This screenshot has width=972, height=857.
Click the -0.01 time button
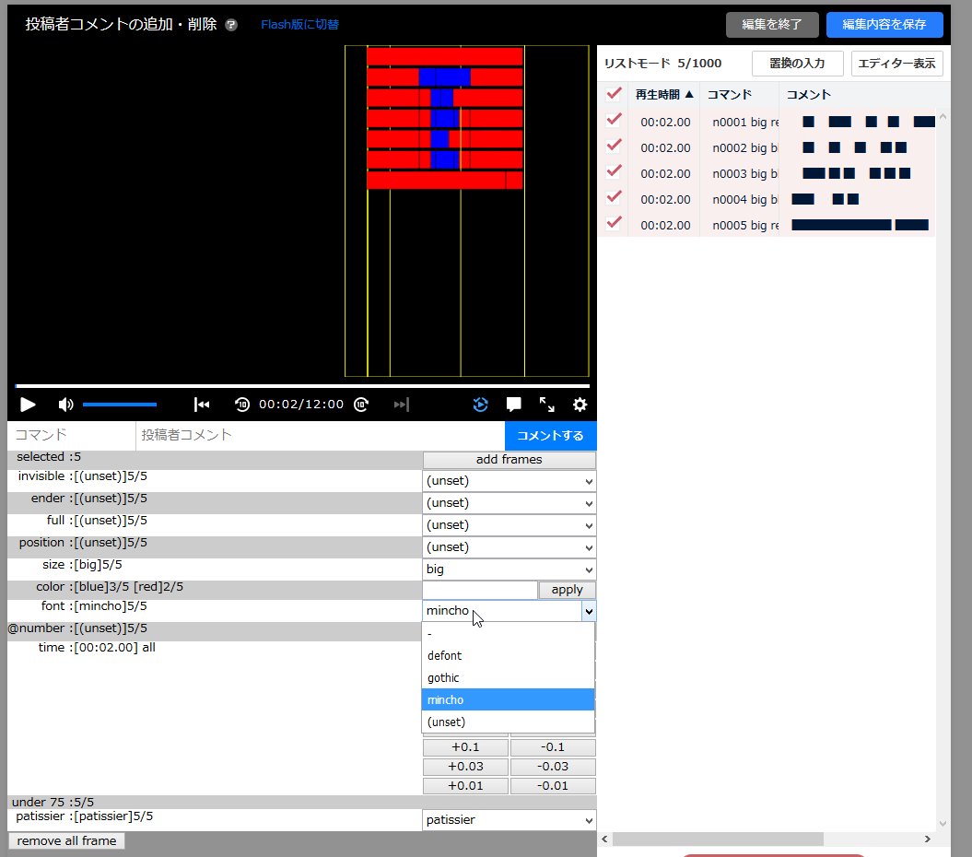coord(553,786)
